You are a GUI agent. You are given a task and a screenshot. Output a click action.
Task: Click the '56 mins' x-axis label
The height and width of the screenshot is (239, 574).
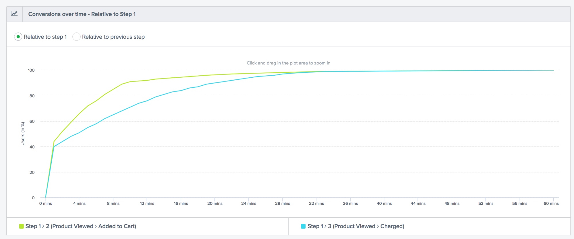point(520,203)
